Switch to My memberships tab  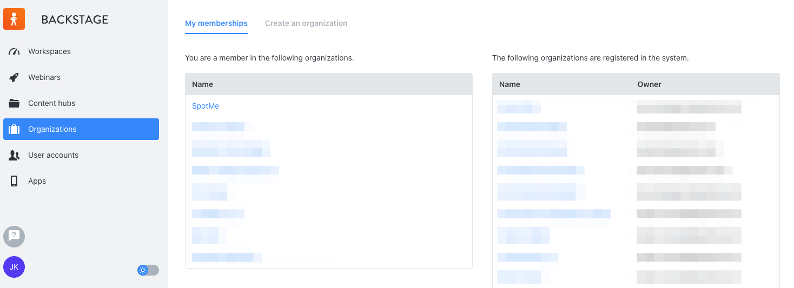click(216, 23)
